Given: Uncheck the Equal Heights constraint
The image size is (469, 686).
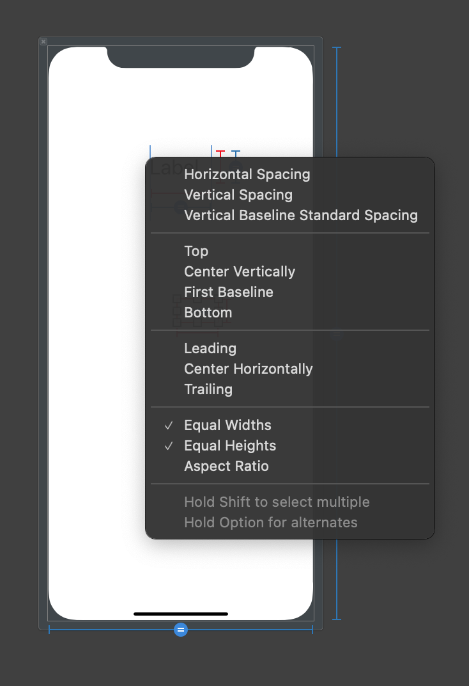Looking at the screenshot, I should click(230, 445).
